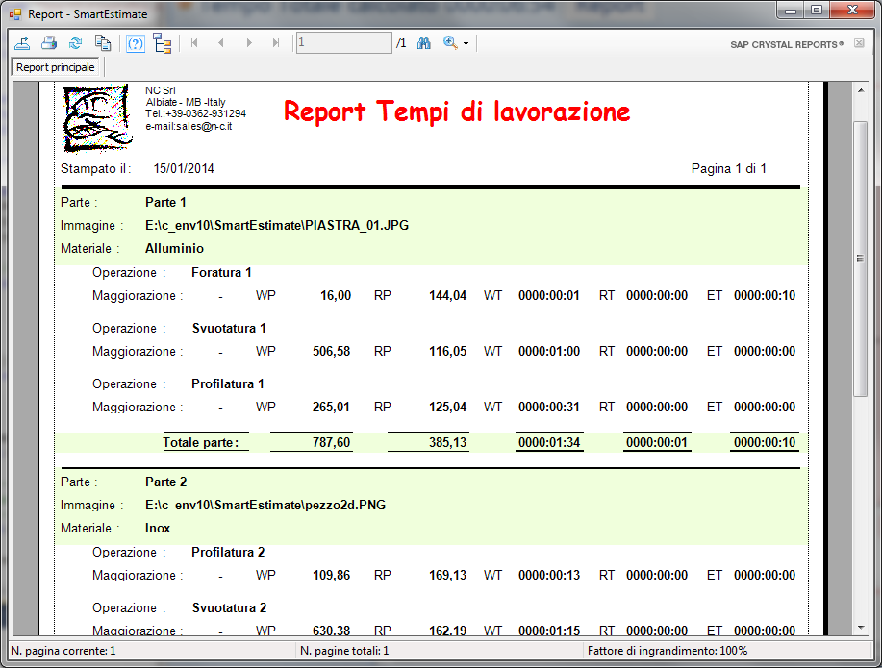
Task: Click the PIASTRA_01.JPG image path
Action: (277, 226)
